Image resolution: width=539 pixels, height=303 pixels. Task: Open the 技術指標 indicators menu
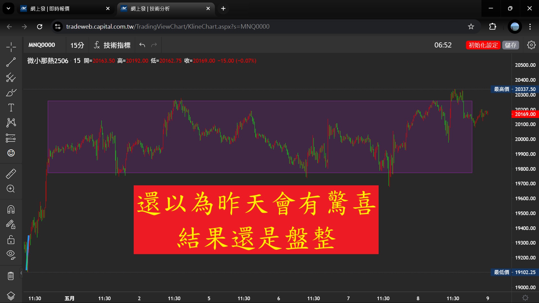point(112,45)
